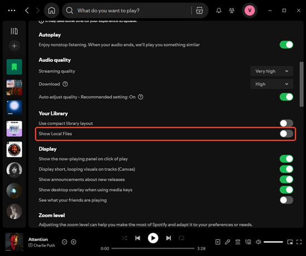
Task: Toggle repeat mode
Action: 181,238
